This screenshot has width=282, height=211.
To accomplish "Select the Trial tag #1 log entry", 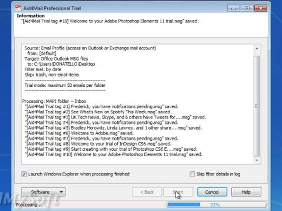I will (x=101, y=107).
